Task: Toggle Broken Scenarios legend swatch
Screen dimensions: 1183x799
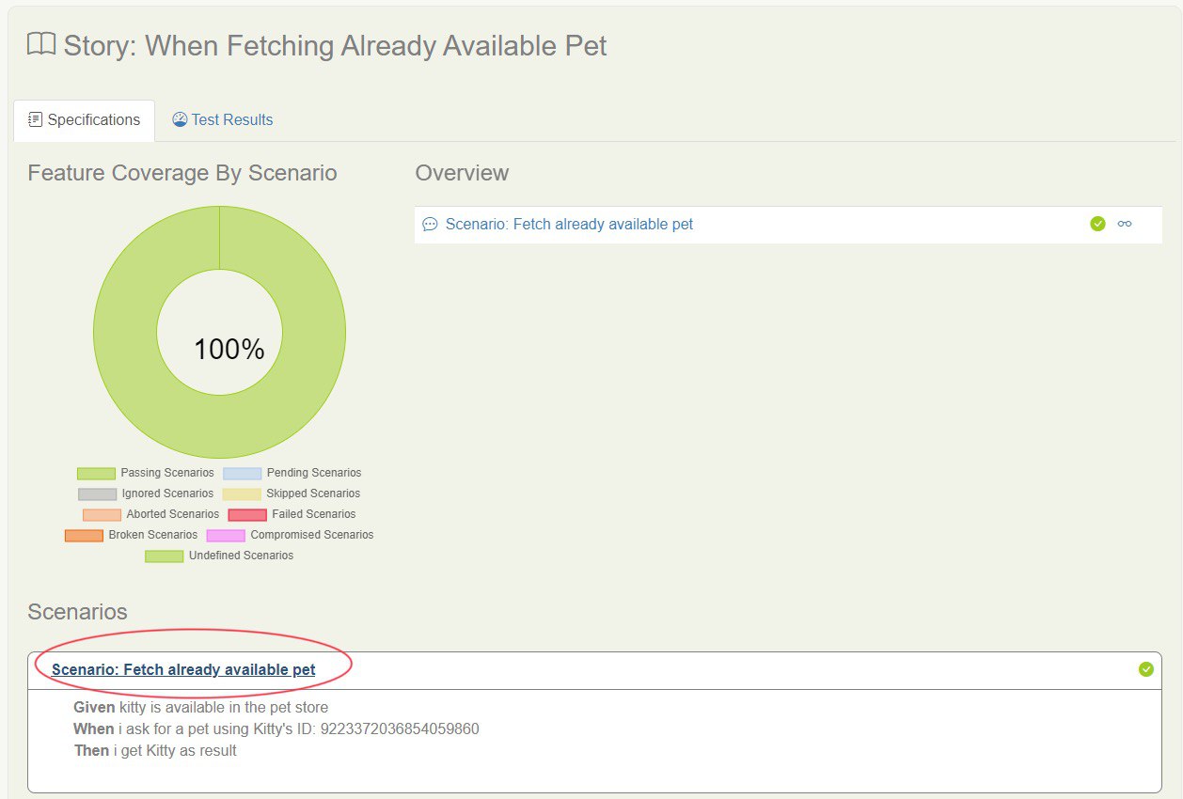Action: click(x=84, y=536)
